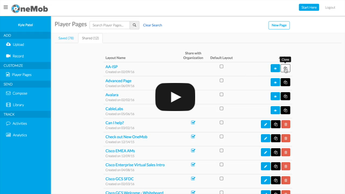Screen dimensions: 345x194
Task: Open the hamburger menu icon
Action: point(6,7)
